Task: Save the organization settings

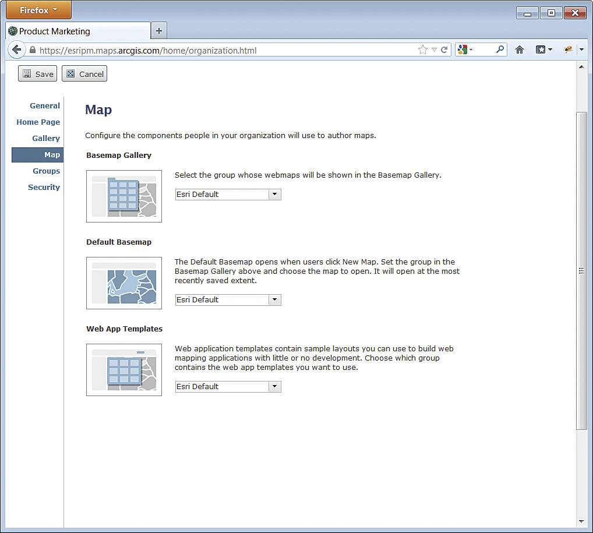Action: 37,74
